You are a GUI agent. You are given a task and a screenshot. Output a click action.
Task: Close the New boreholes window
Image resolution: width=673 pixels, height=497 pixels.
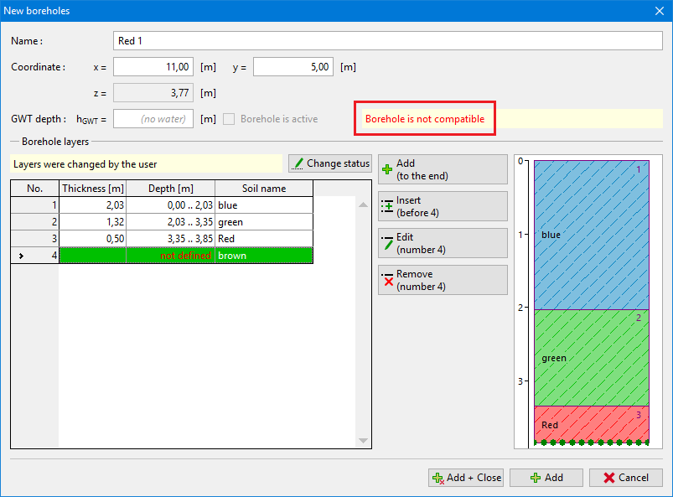click(x=658, y=11)
